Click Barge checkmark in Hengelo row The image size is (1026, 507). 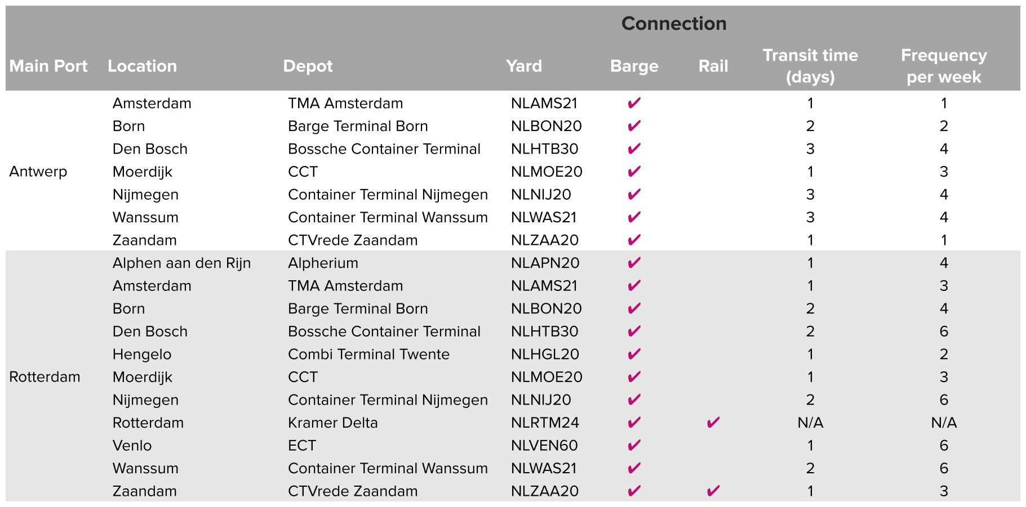tap(634, 354)
